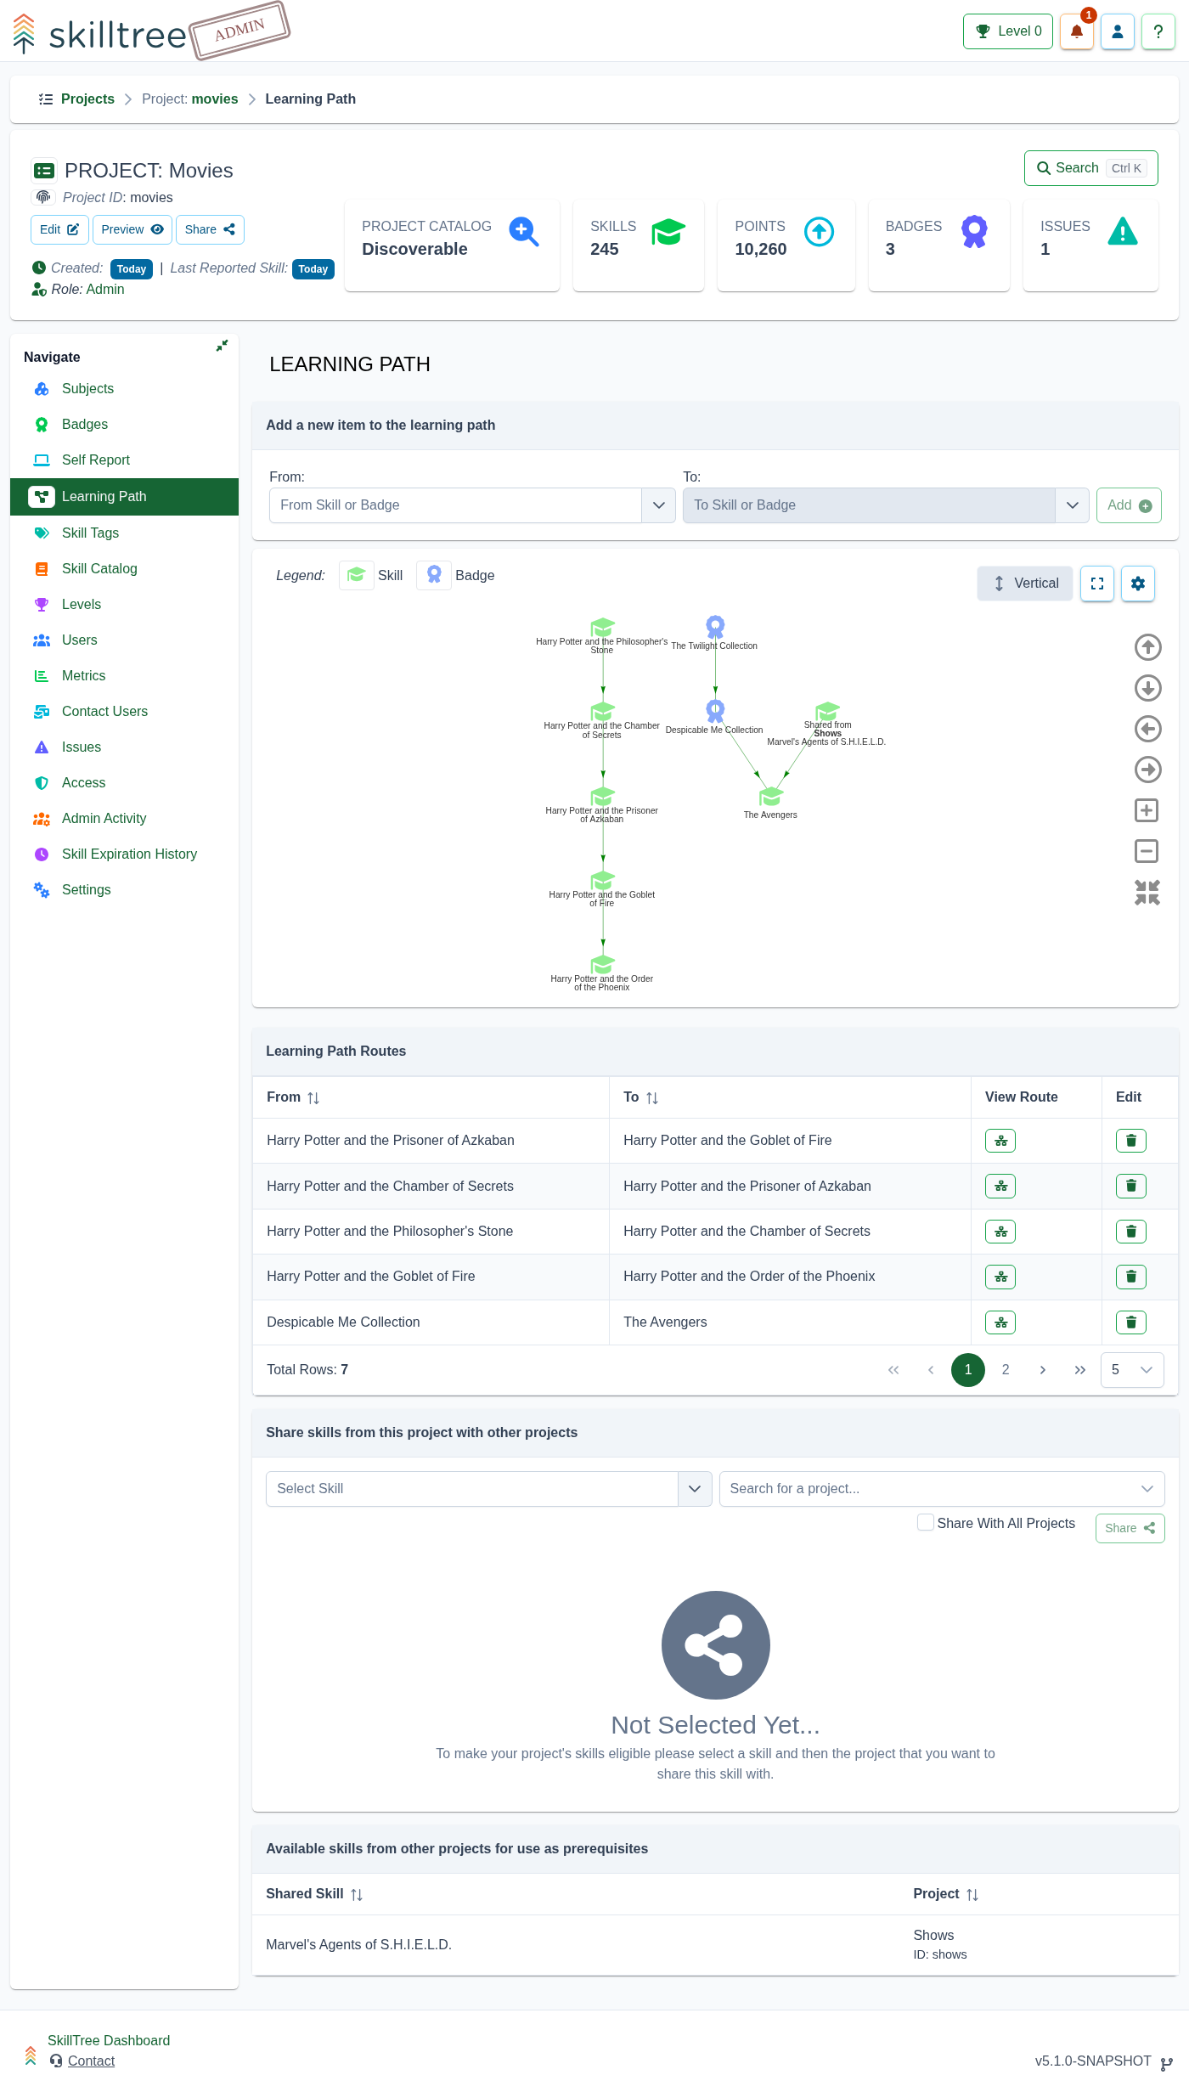Screen dimensions: 1189x2092
Task: Open the Level 0 button
Action: tap(1008, 31)
